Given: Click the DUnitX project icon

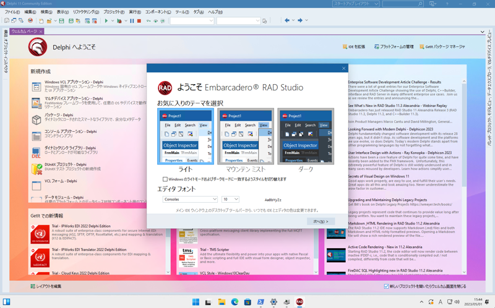Looking at the screenshot, I should pos(37,169).
